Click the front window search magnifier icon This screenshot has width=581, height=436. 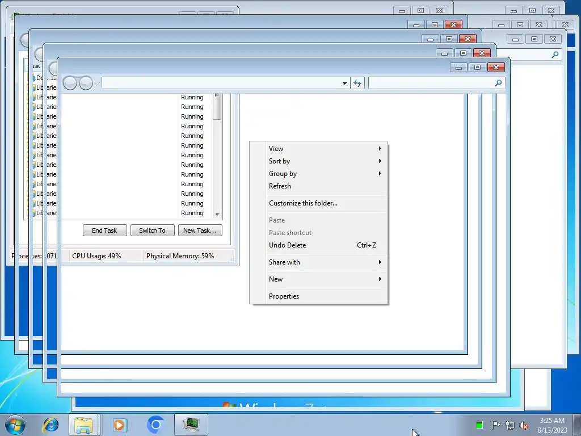(498, 83)
